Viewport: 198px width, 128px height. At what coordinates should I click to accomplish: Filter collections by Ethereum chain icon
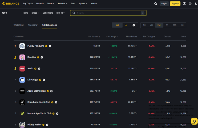[134, 25]
